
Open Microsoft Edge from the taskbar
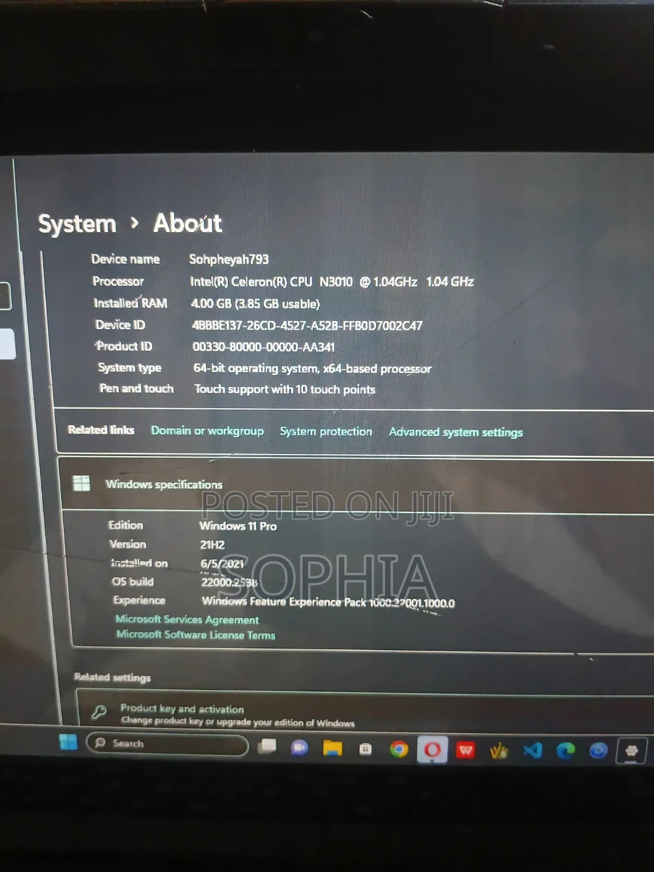[565, 750]
